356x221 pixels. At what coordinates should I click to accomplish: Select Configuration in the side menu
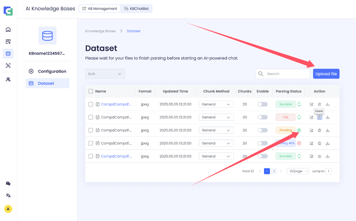click(52, 71)
